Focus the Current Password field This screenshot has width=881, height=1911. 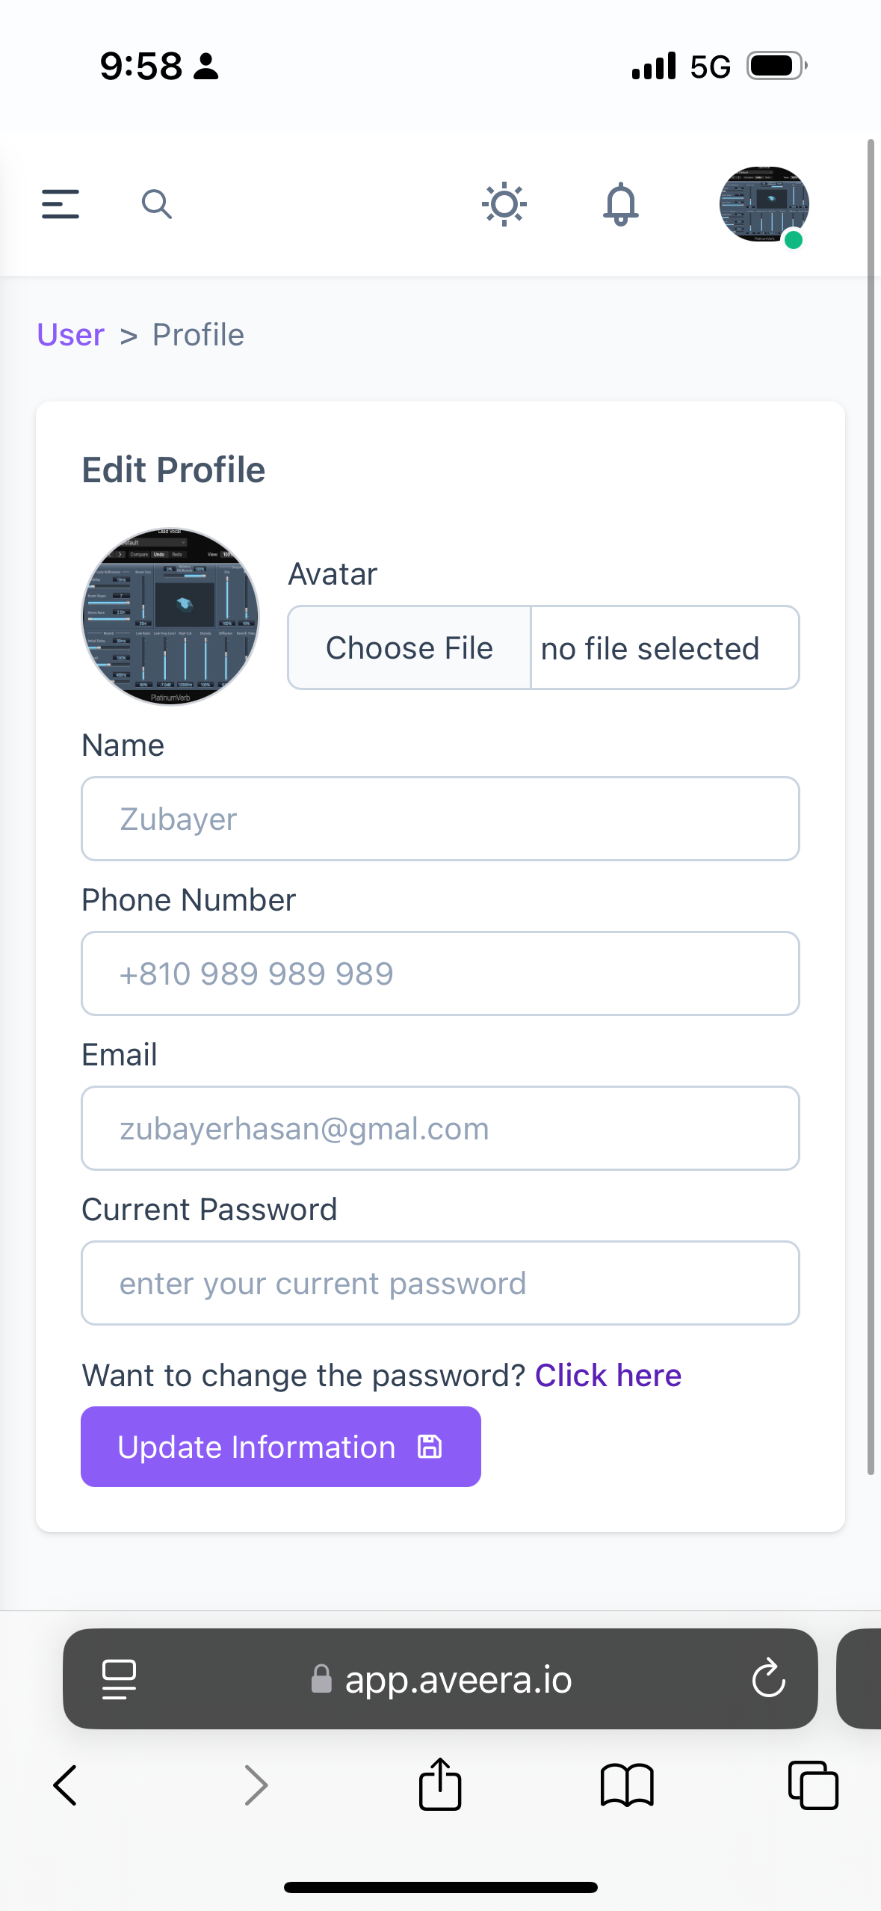(x=440, y=1283)
